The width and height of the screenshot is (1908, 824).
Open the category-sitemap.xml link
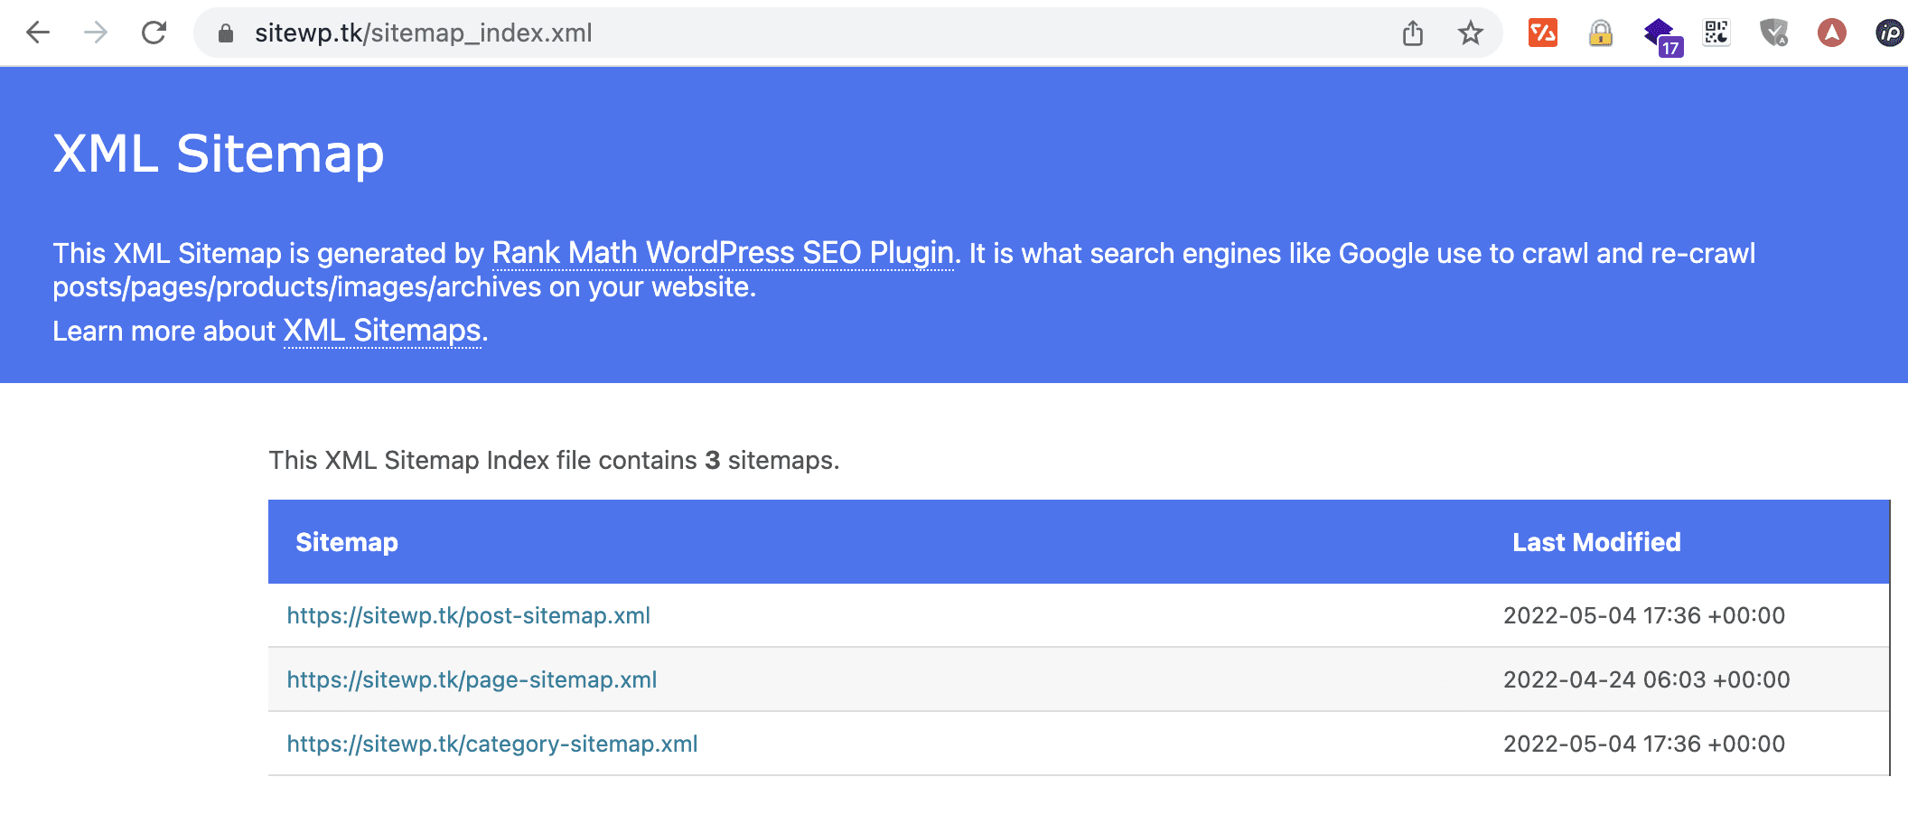pos(492,744)
